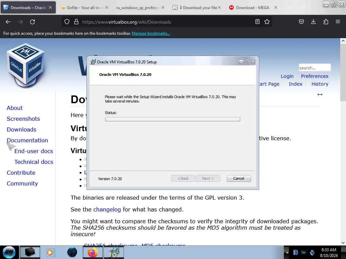
Task: Click the blue flag tray icon
Action: point(295,253)
